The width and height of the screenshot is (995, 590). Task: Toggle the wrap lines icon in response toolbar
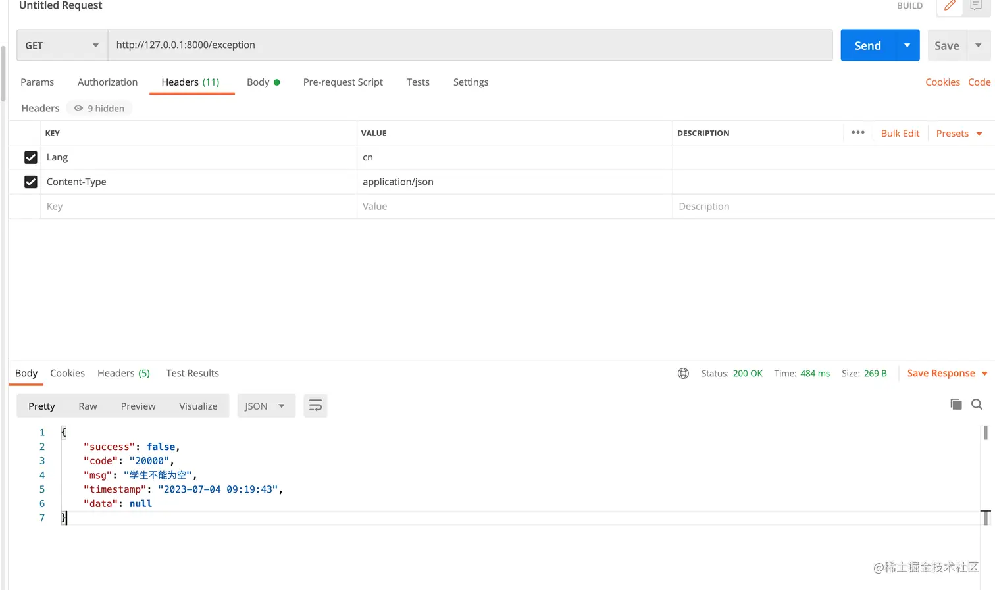315,406
